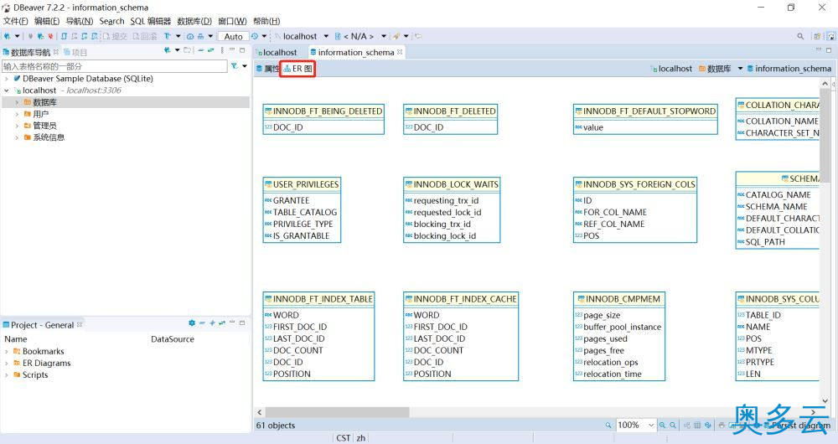Viewport: 838px width, 444px height.
Task: Expand DBeaver Sample Database node
Action: 7,79
